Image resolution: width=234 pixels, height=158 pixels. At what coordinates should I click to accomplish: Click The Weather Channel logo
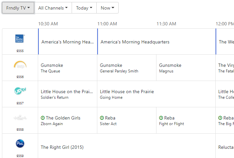click(20, 39)
